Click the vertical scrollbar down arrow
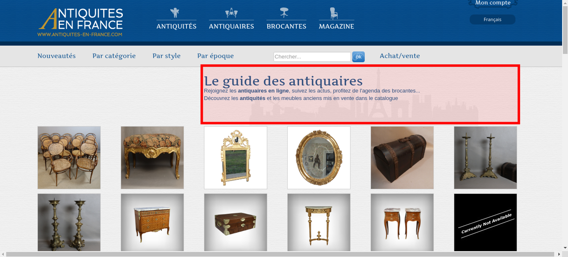Screen dimensions: 568x257 (565, 248)
